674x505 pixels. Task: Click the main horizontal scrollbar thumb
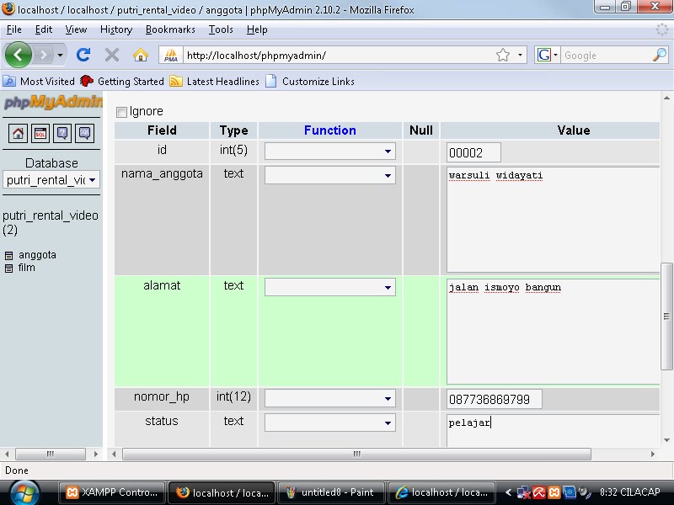(x=356, y=454)
